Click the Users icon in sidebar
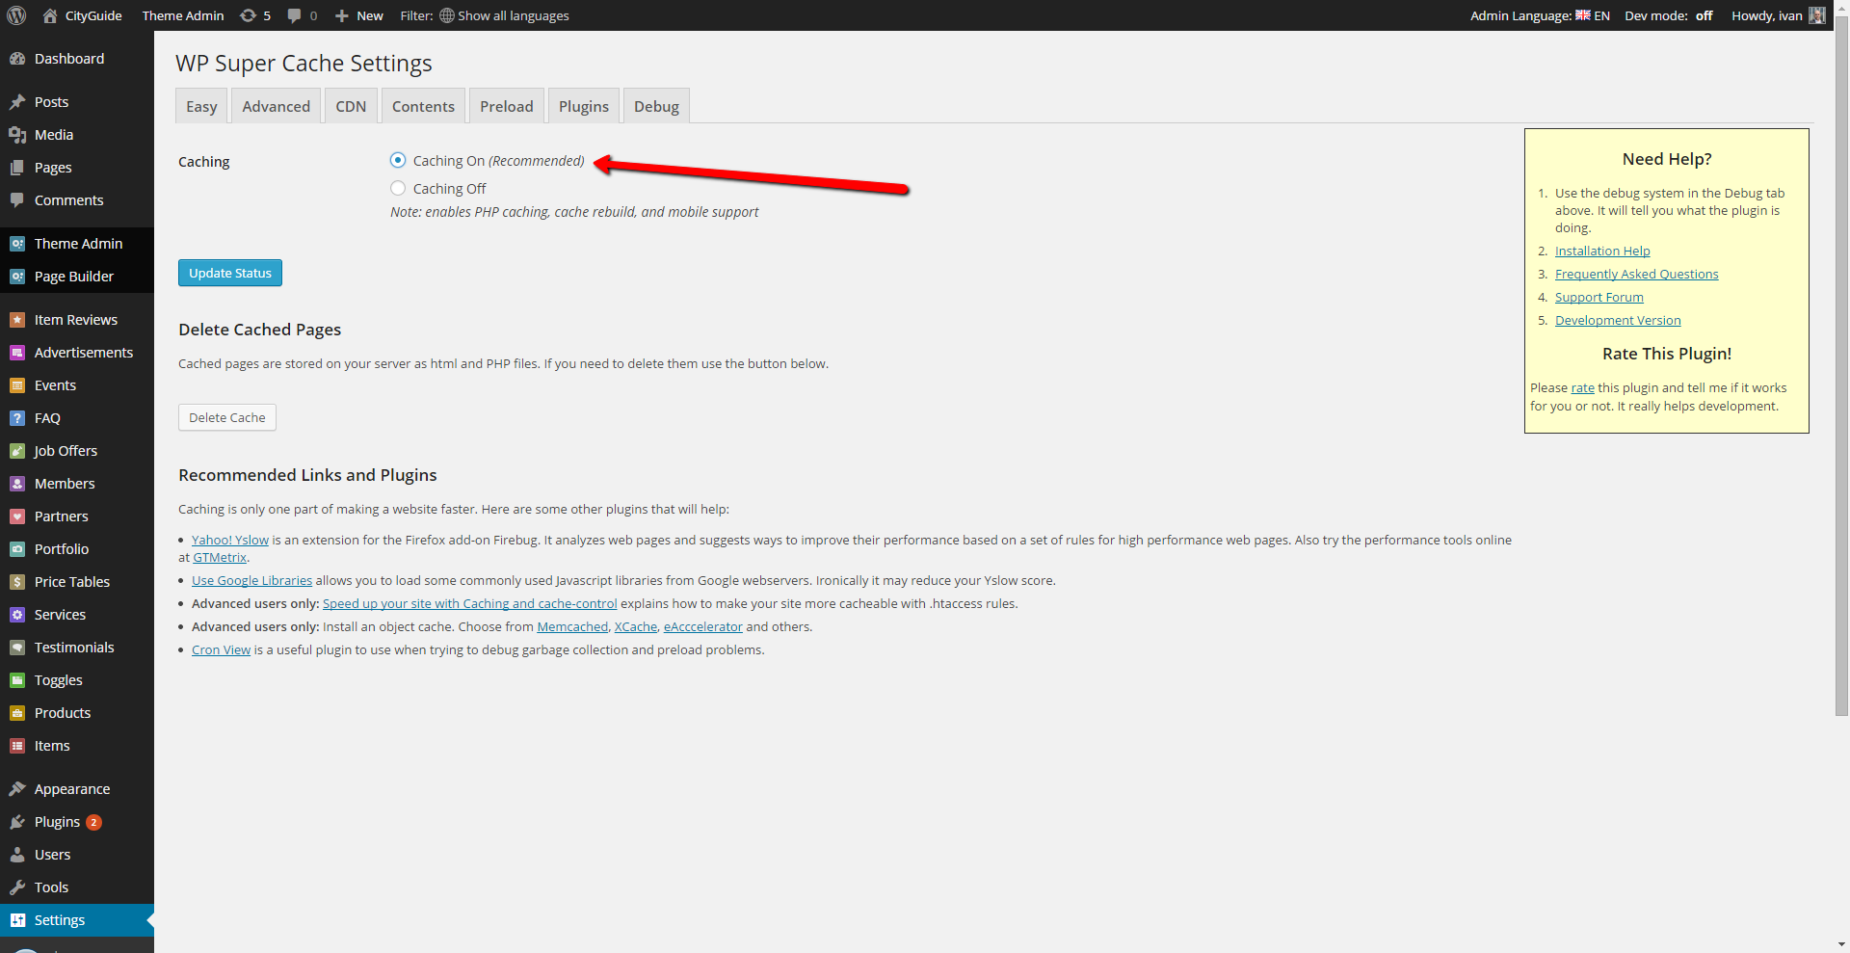 [x=17, y=855]
